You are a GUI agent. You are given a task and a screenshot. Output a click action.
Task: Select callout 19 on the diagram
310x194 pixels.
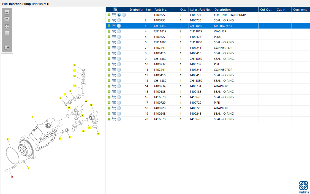tap(98, 134)
